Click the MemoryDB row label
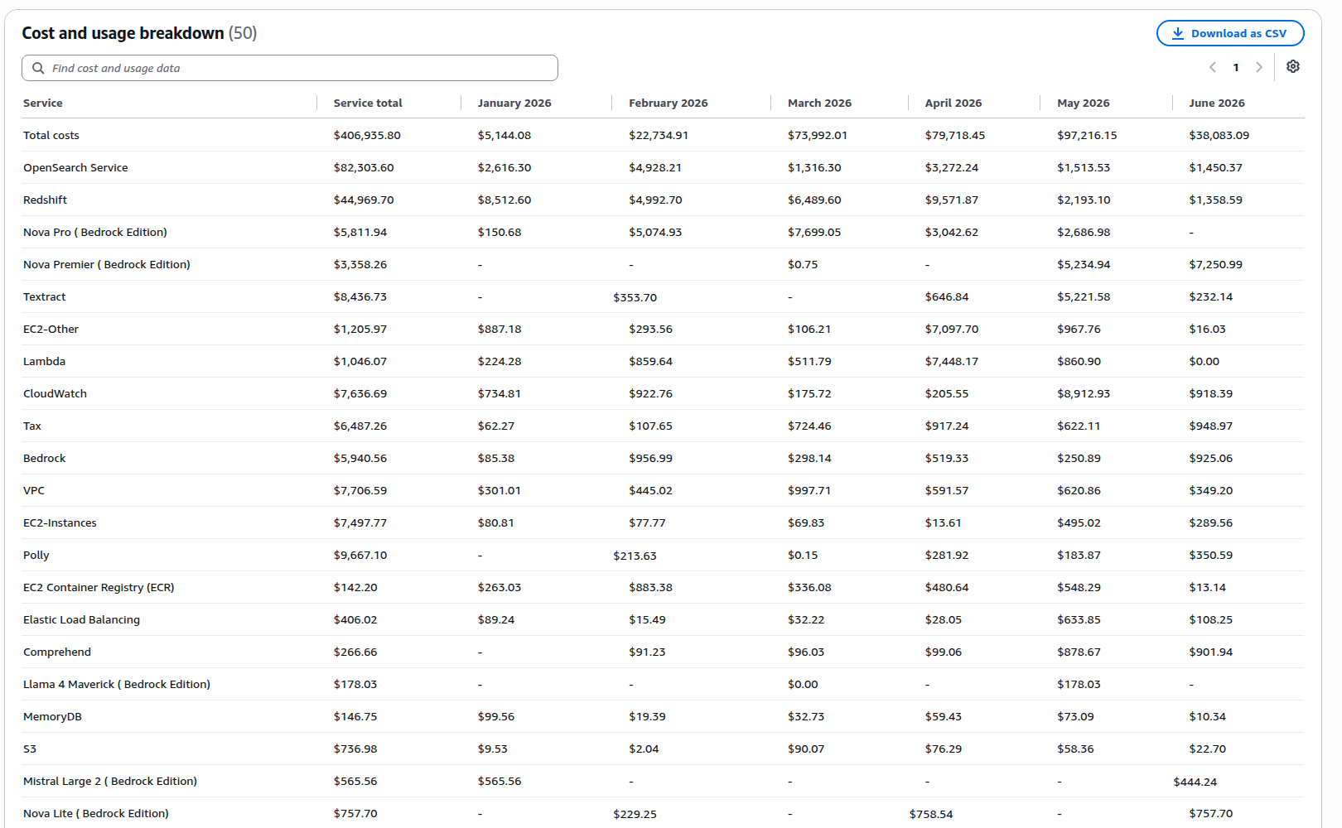 (x=52, y=716)
